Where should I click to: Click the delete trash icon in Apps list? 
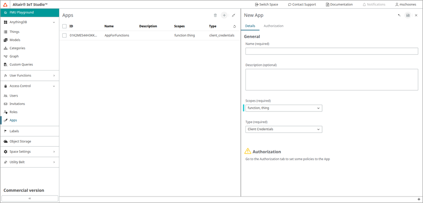click(x=215, y=15)
